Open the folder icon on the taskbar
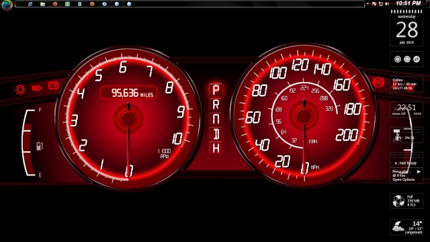The height and width of the screenshot is (242, 430). click(x=42, y=4)
